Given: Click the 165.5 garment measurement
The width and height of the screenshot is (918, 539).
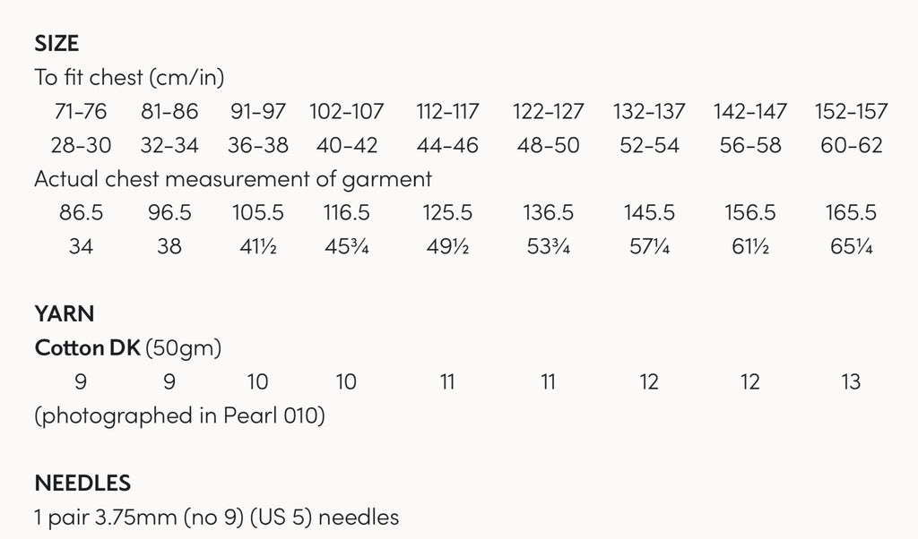Looking at the screenshot, I should coord(852,213).
